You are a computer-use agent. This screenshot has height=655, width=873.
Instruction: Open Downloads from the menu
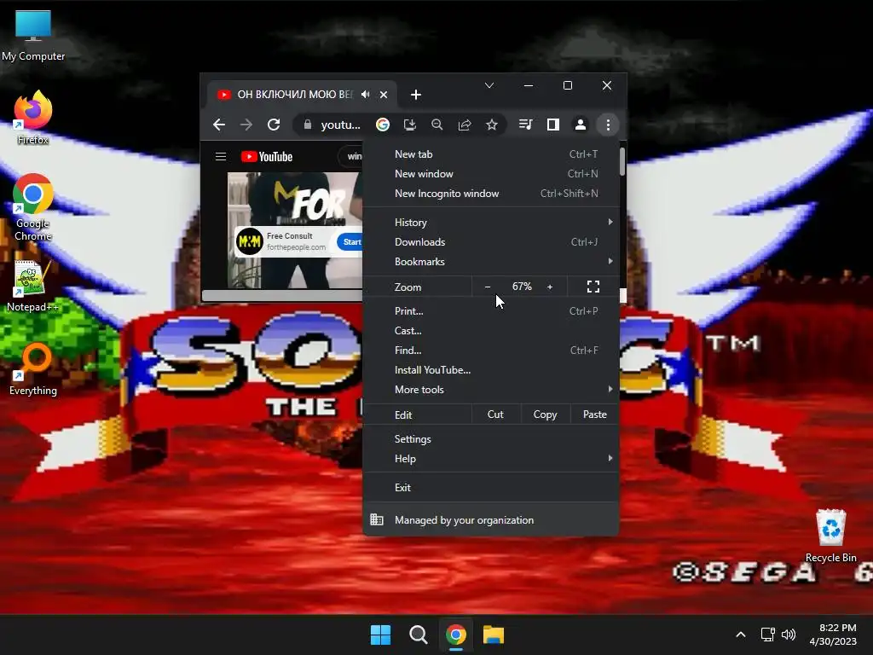click(490, 241)
